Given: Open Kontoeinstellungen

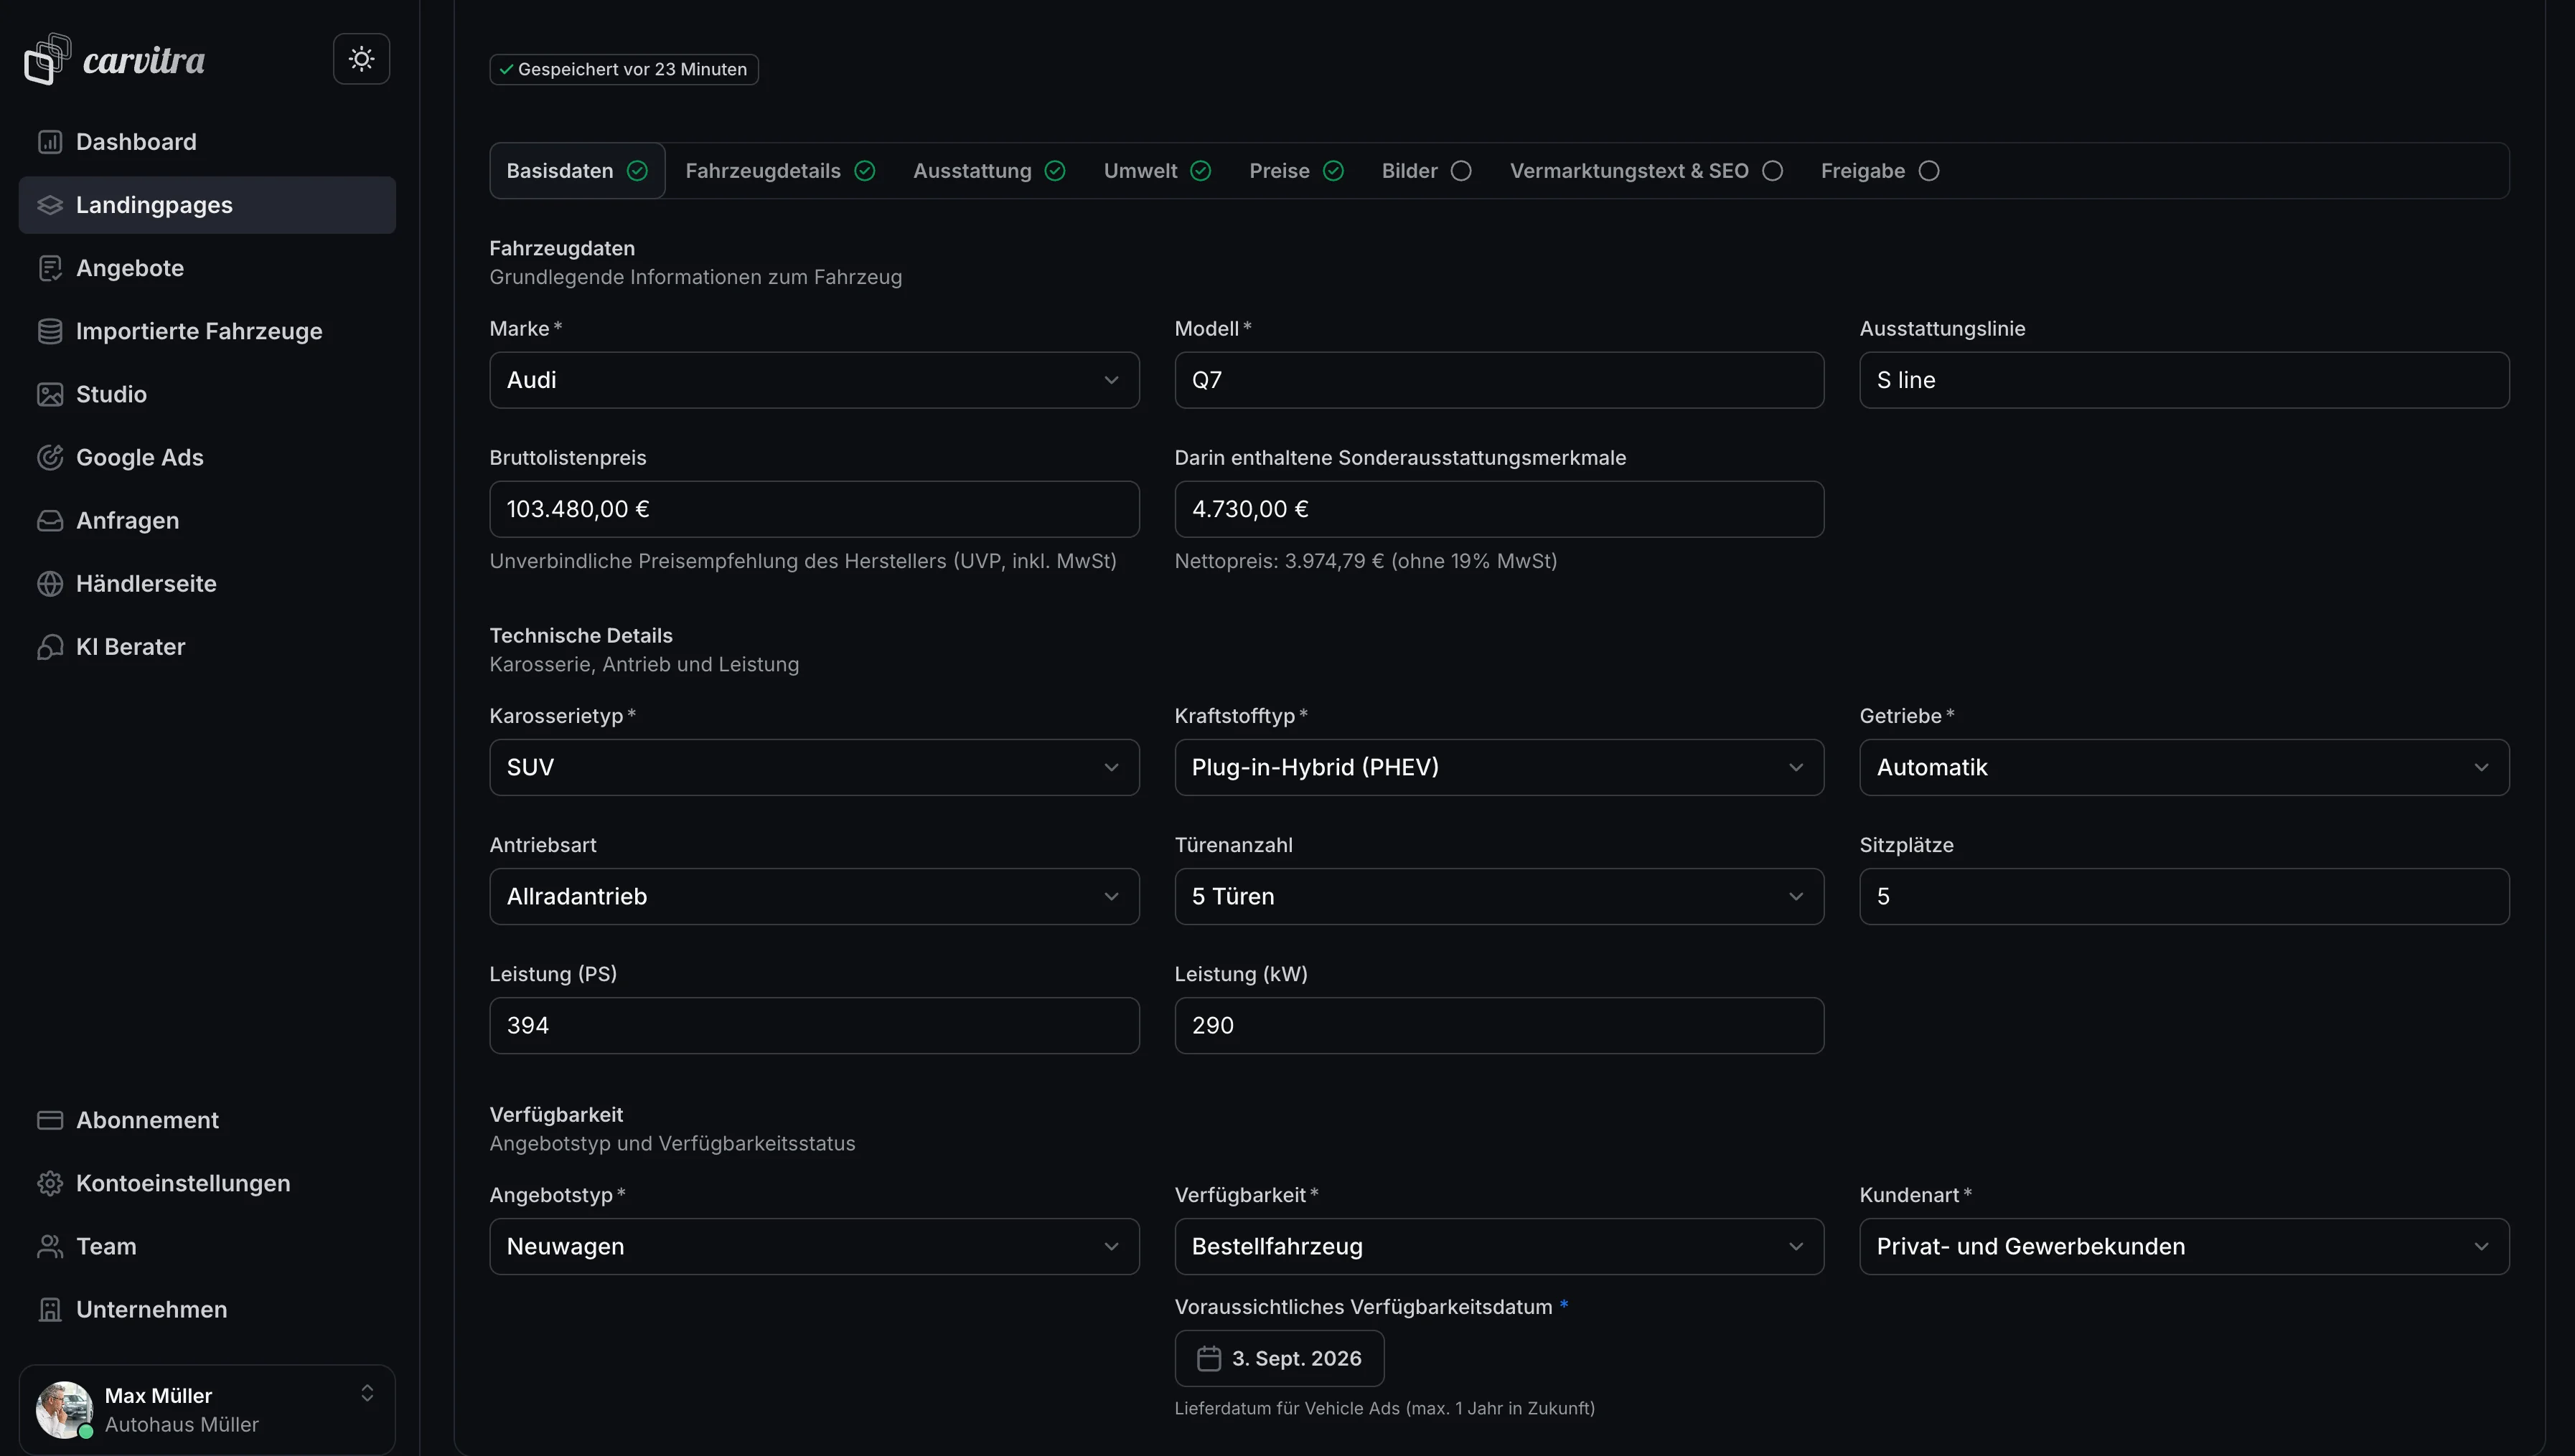Looking at the screenshot, I should click(207, 1183).
